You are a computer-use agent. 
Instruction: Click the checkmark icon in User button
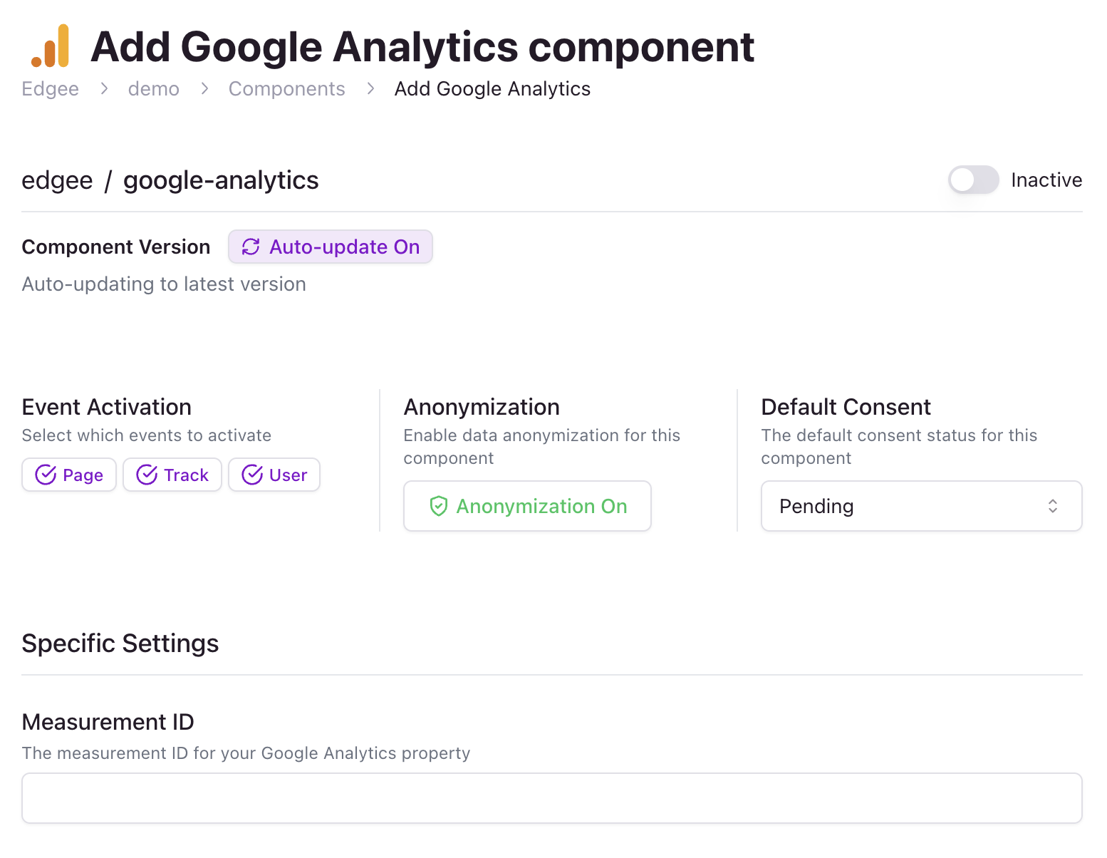tap(251, 475)
